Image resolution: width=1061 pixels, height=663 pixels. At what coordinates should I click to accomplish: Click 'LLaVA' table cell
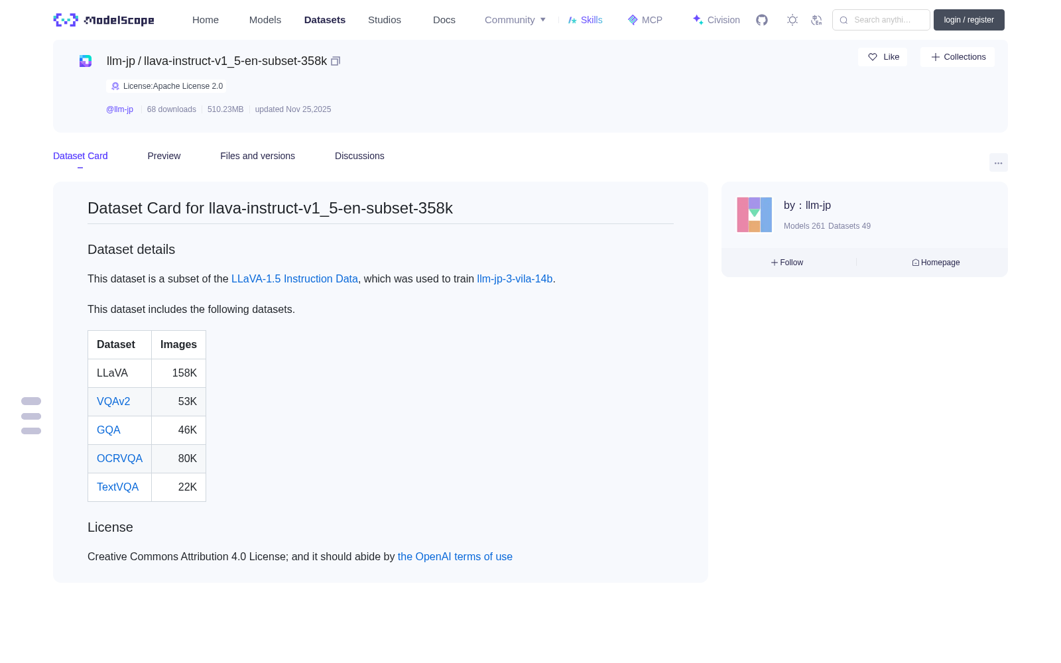click(x=119, y=373)
